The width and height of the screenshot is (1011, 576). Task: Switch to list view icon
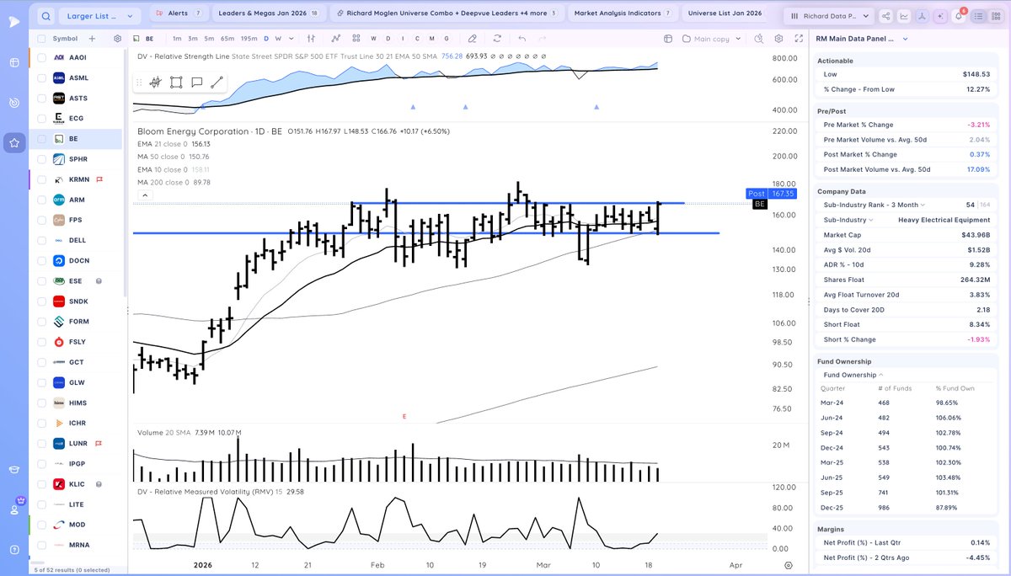978,16
